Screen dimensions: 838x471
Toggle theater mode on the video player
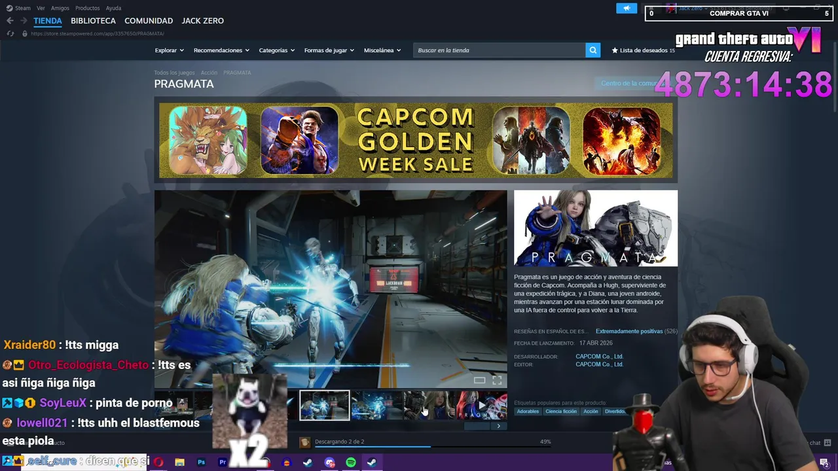(x=480, y=380)
